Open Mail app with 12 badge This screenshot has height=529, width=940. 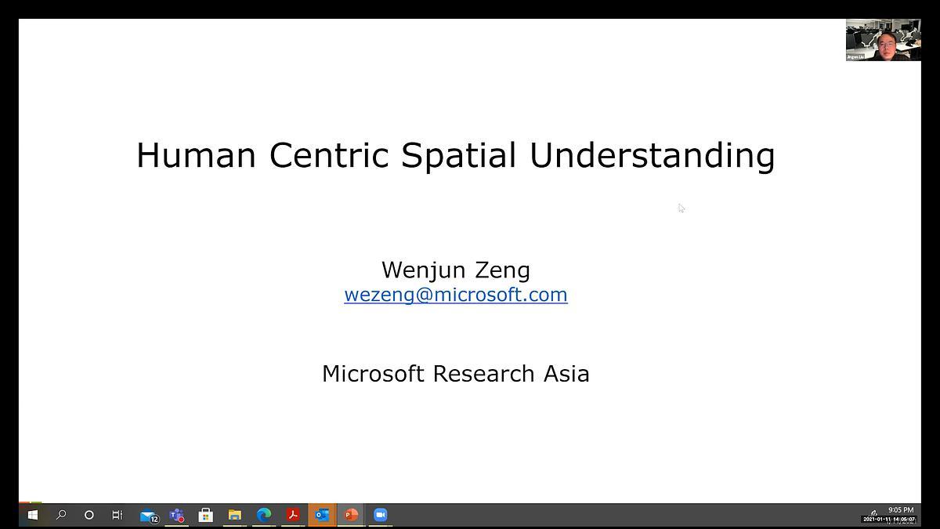tap(148, 515)
